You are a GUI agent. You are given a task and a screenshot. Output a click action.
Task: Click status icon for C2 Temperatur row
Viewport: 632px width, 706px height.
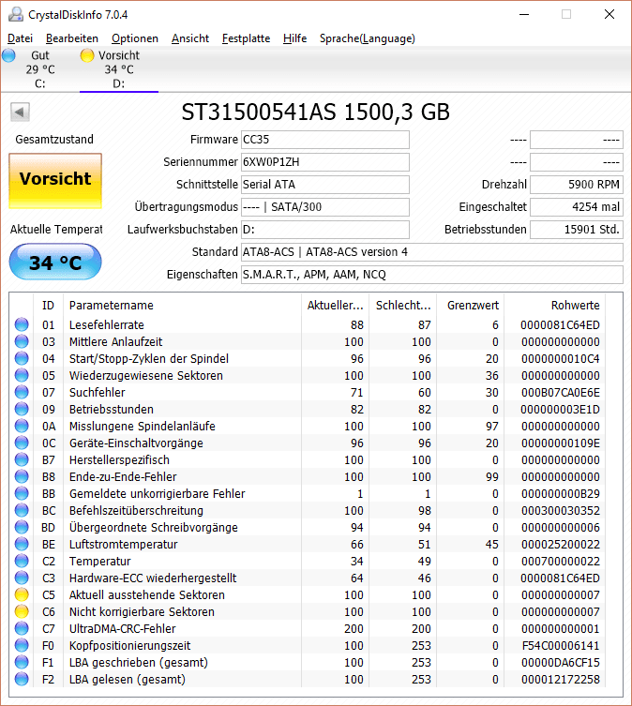[x=22, y=561]
